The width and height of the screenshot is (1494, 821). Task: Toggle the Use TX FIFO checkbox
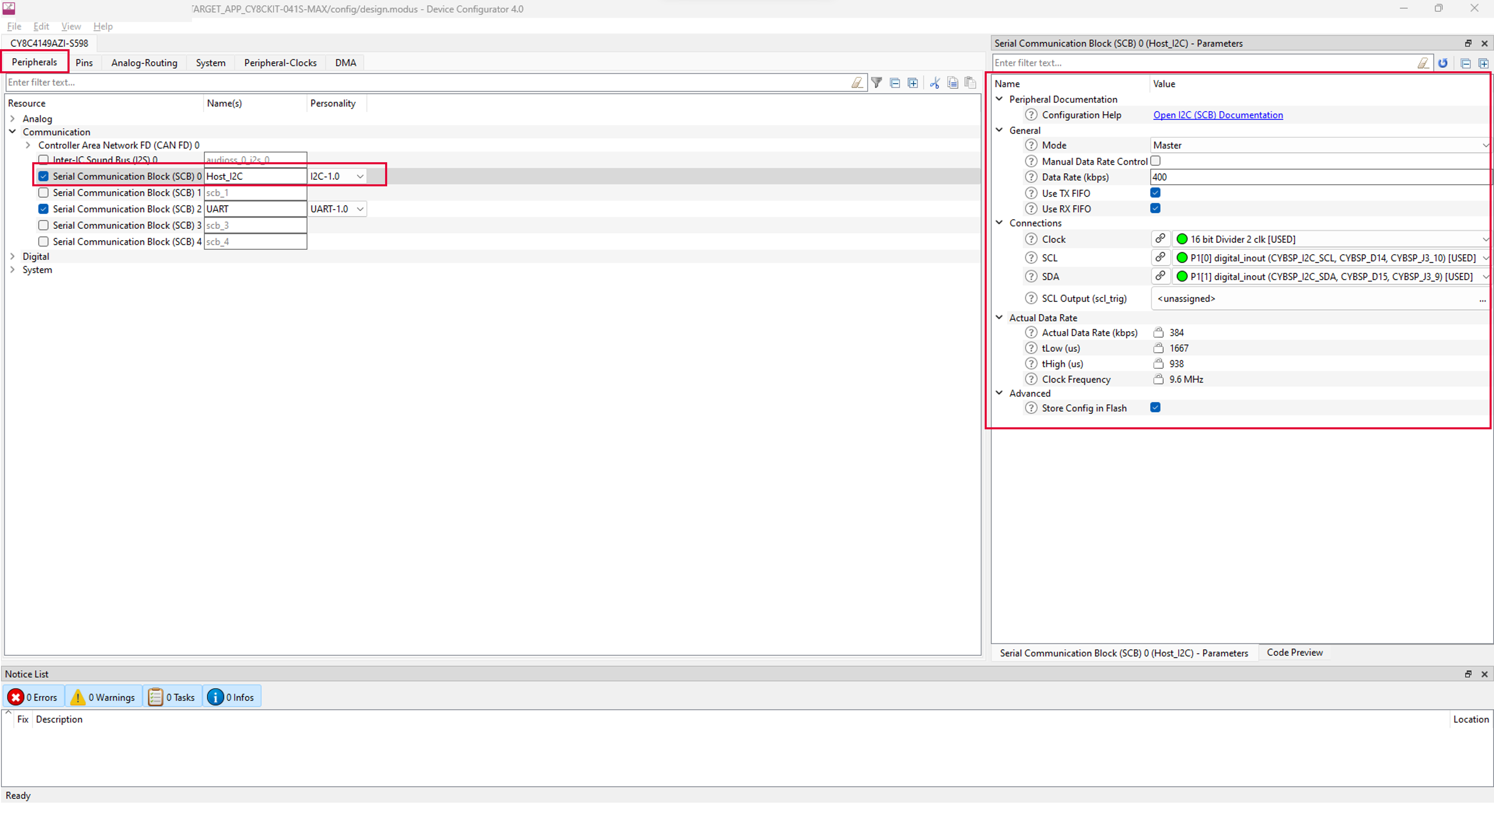click(1155, 193)
